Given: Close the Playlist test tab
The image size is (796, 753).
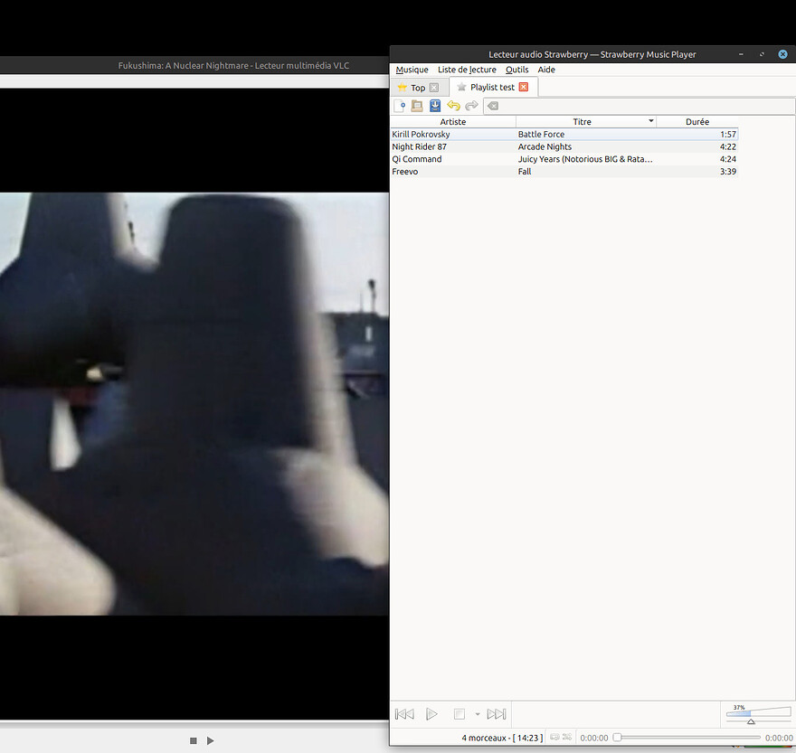Looking at the screenshot, I should pos(524,87).
